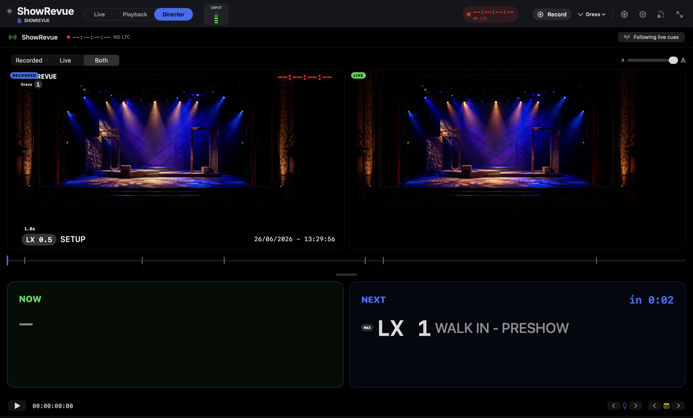The width and height of the screenshot is (693, 418).
Task: Click the green broadcast icon beside ShowRevue
Action: (x=13, y=37)
